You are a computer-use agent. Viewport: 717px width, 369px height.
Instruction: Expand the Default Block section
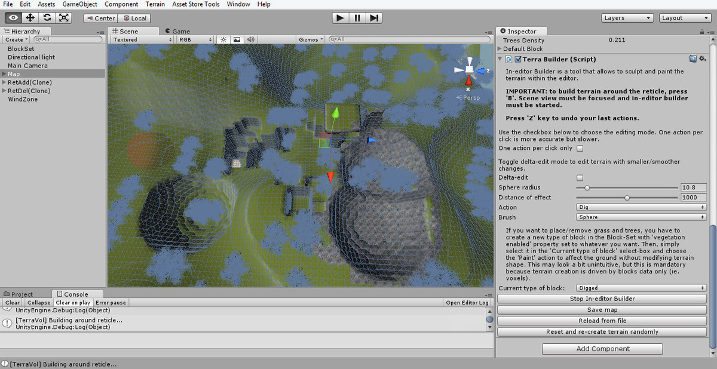[500, 49]
